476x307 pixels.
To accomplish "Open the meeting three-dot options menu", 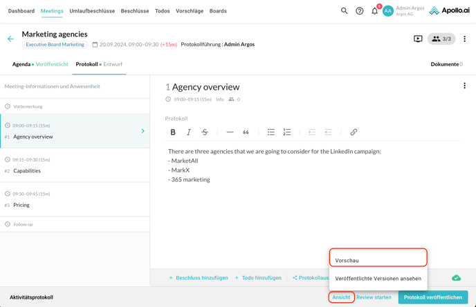I will click(x=464, y=39).
